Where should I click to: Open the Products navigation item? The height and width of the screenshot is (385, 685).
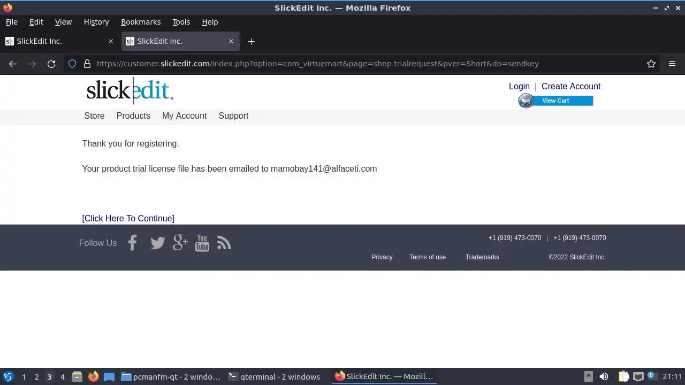point(133,115)
